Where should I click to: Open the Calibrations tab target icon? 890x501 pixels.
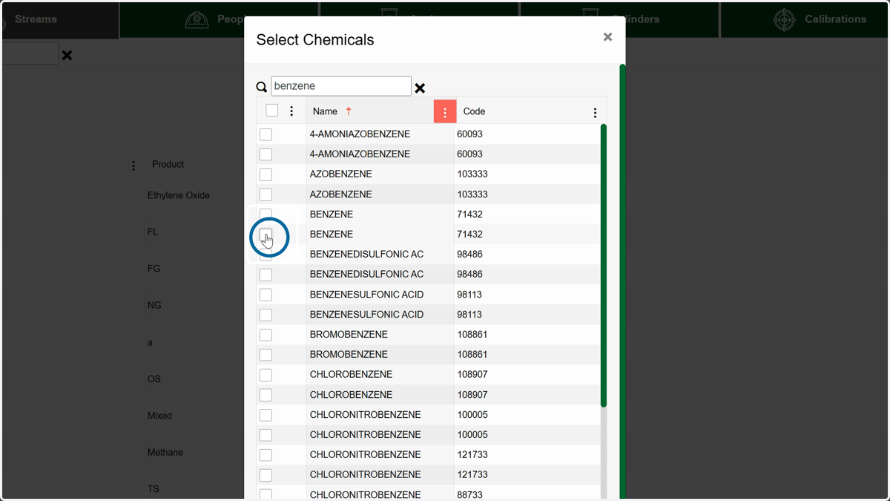(784, 19)
